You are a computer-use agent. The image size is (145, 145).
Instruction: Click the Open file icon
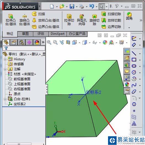62,6
